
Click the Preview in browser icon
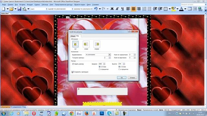24,9
